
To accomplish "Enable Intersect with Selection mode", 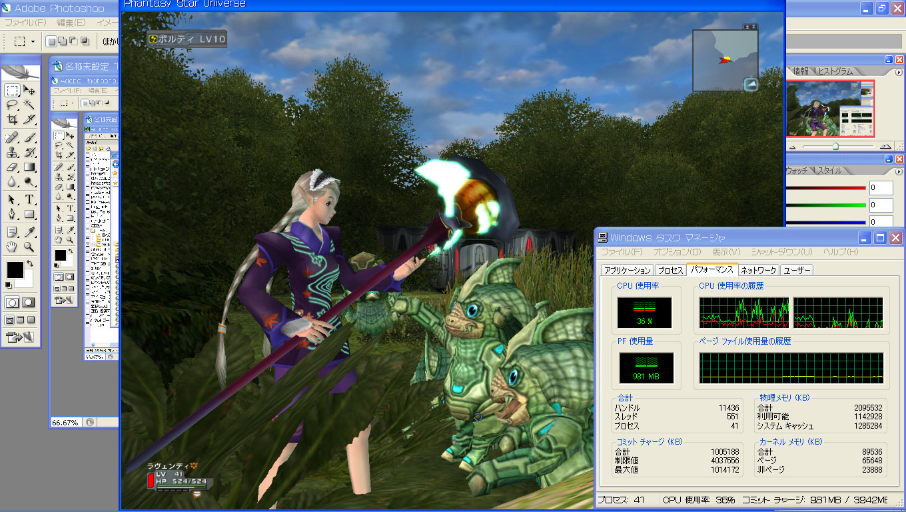I will click(85, 41).
